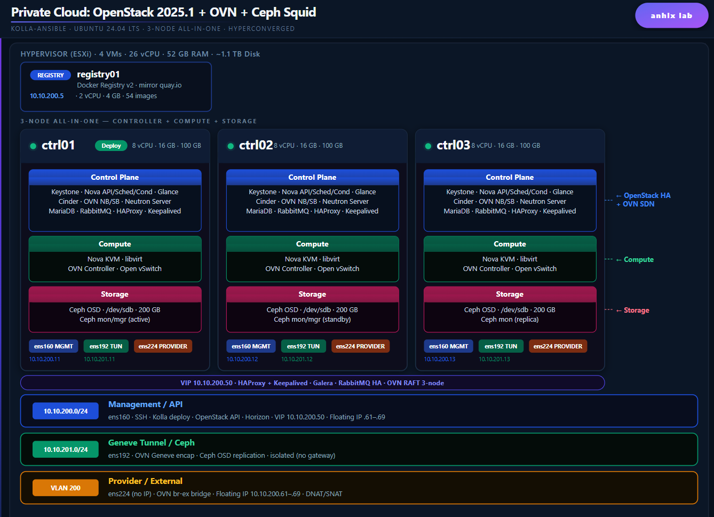The width and height of the screenshot is (714, 517).
Task: Click registry01 IP address 10.10.200.5
Action: pos(46,96)
